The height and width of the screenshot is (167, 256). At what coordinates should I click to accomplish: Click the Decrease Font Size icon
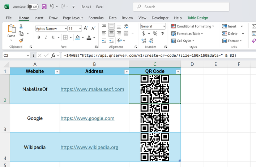pyautogui.click(x=93, y=28)
